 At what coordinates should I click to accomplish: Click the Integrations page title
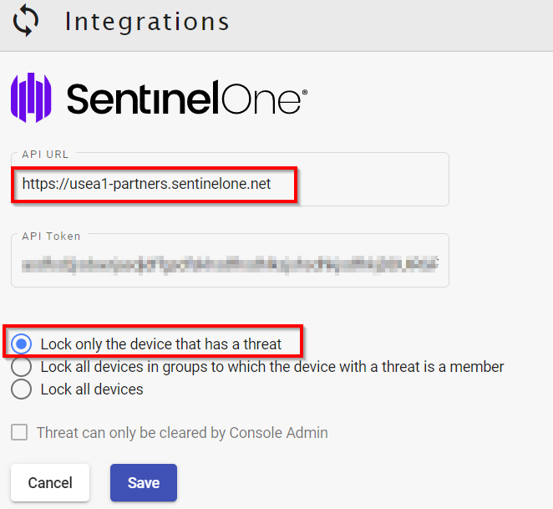(146, 22)
